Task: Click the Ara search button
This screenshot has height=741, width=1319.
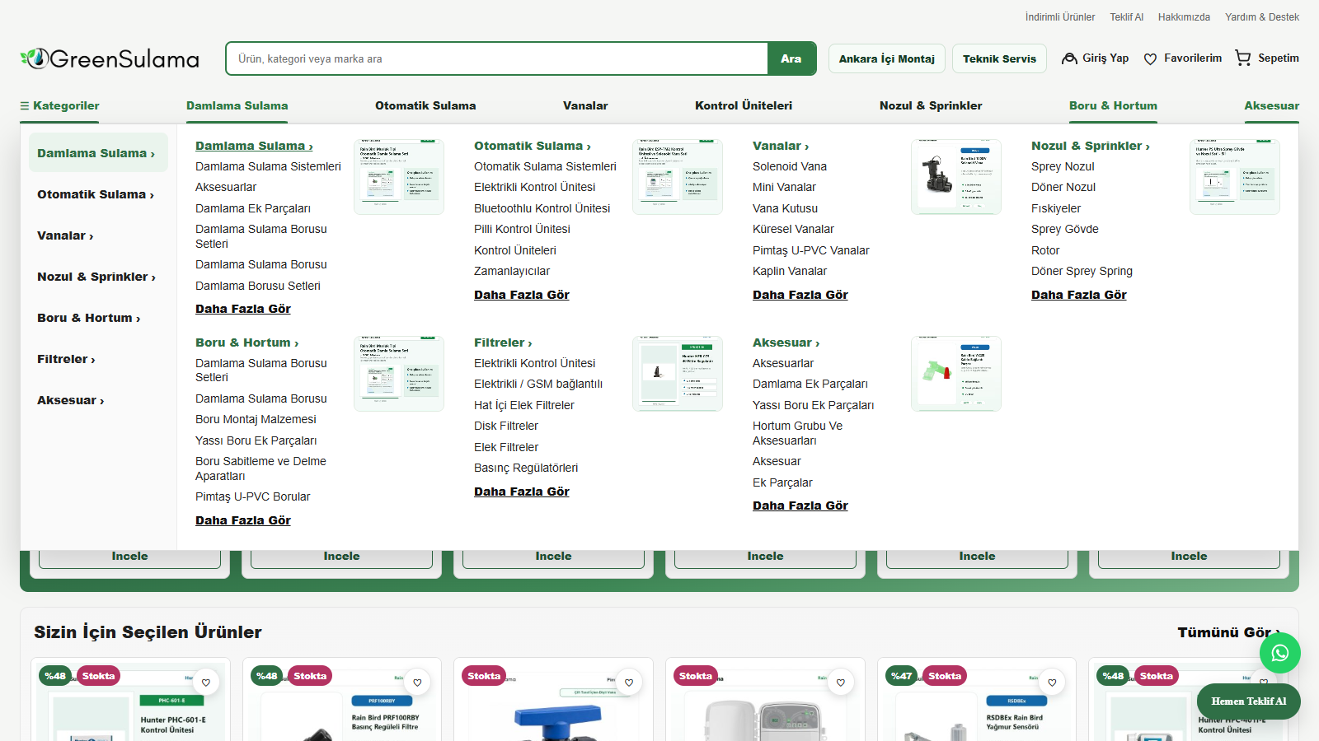Action: click(791, 58)
